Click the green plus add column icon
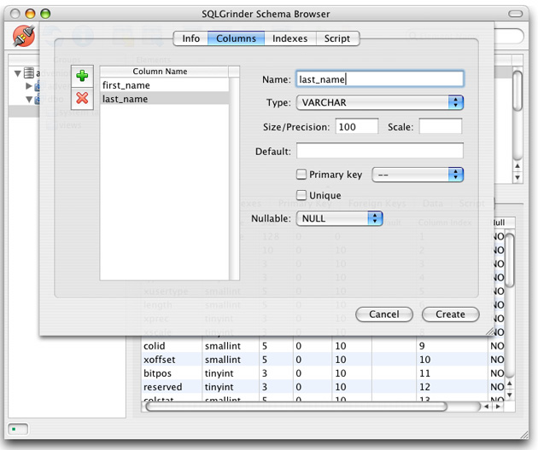Viewport: 538px width, 450px height. click(x=82, y=76)
